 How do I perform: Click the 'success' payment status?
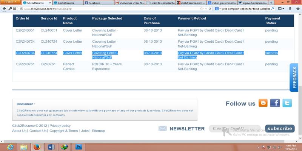[x=271, y=53]
